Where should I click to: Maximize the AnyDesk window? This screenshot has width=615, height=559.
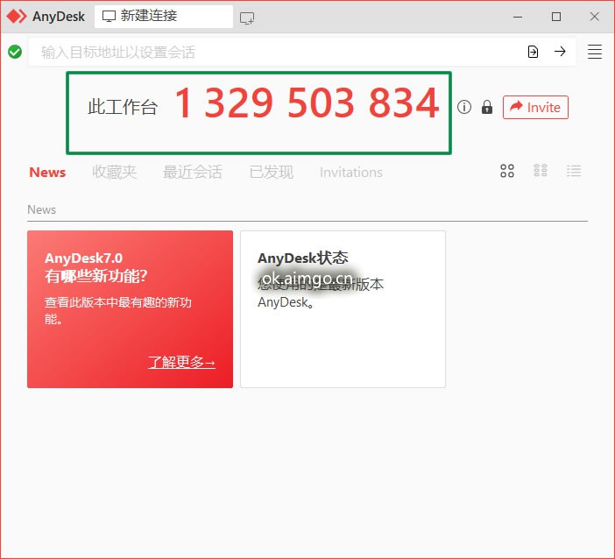(556, 17)
